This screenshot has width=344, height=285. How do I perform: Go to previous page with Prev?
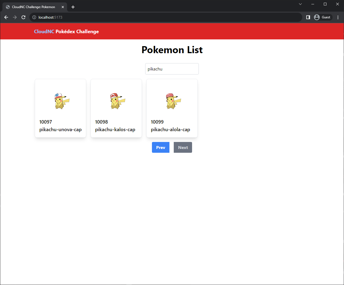pyautogui.click(x=161, y=147)
